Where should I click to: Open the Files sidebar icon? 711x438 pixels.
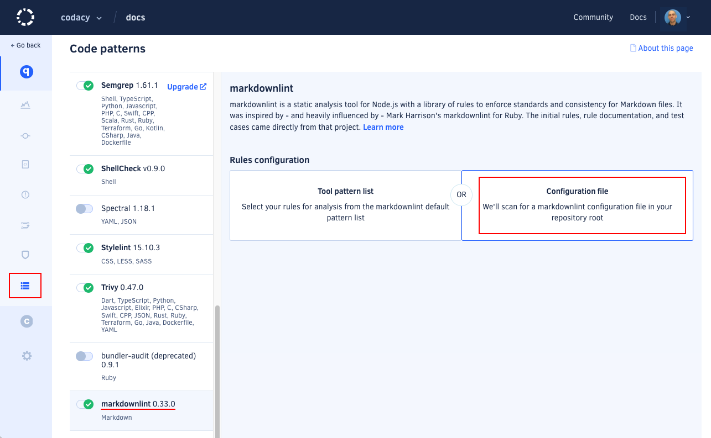[25, 164]
